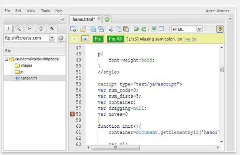The image size is (240, 155).
Task: Click the editor scroll down arrow
Action: pos(222,142)
